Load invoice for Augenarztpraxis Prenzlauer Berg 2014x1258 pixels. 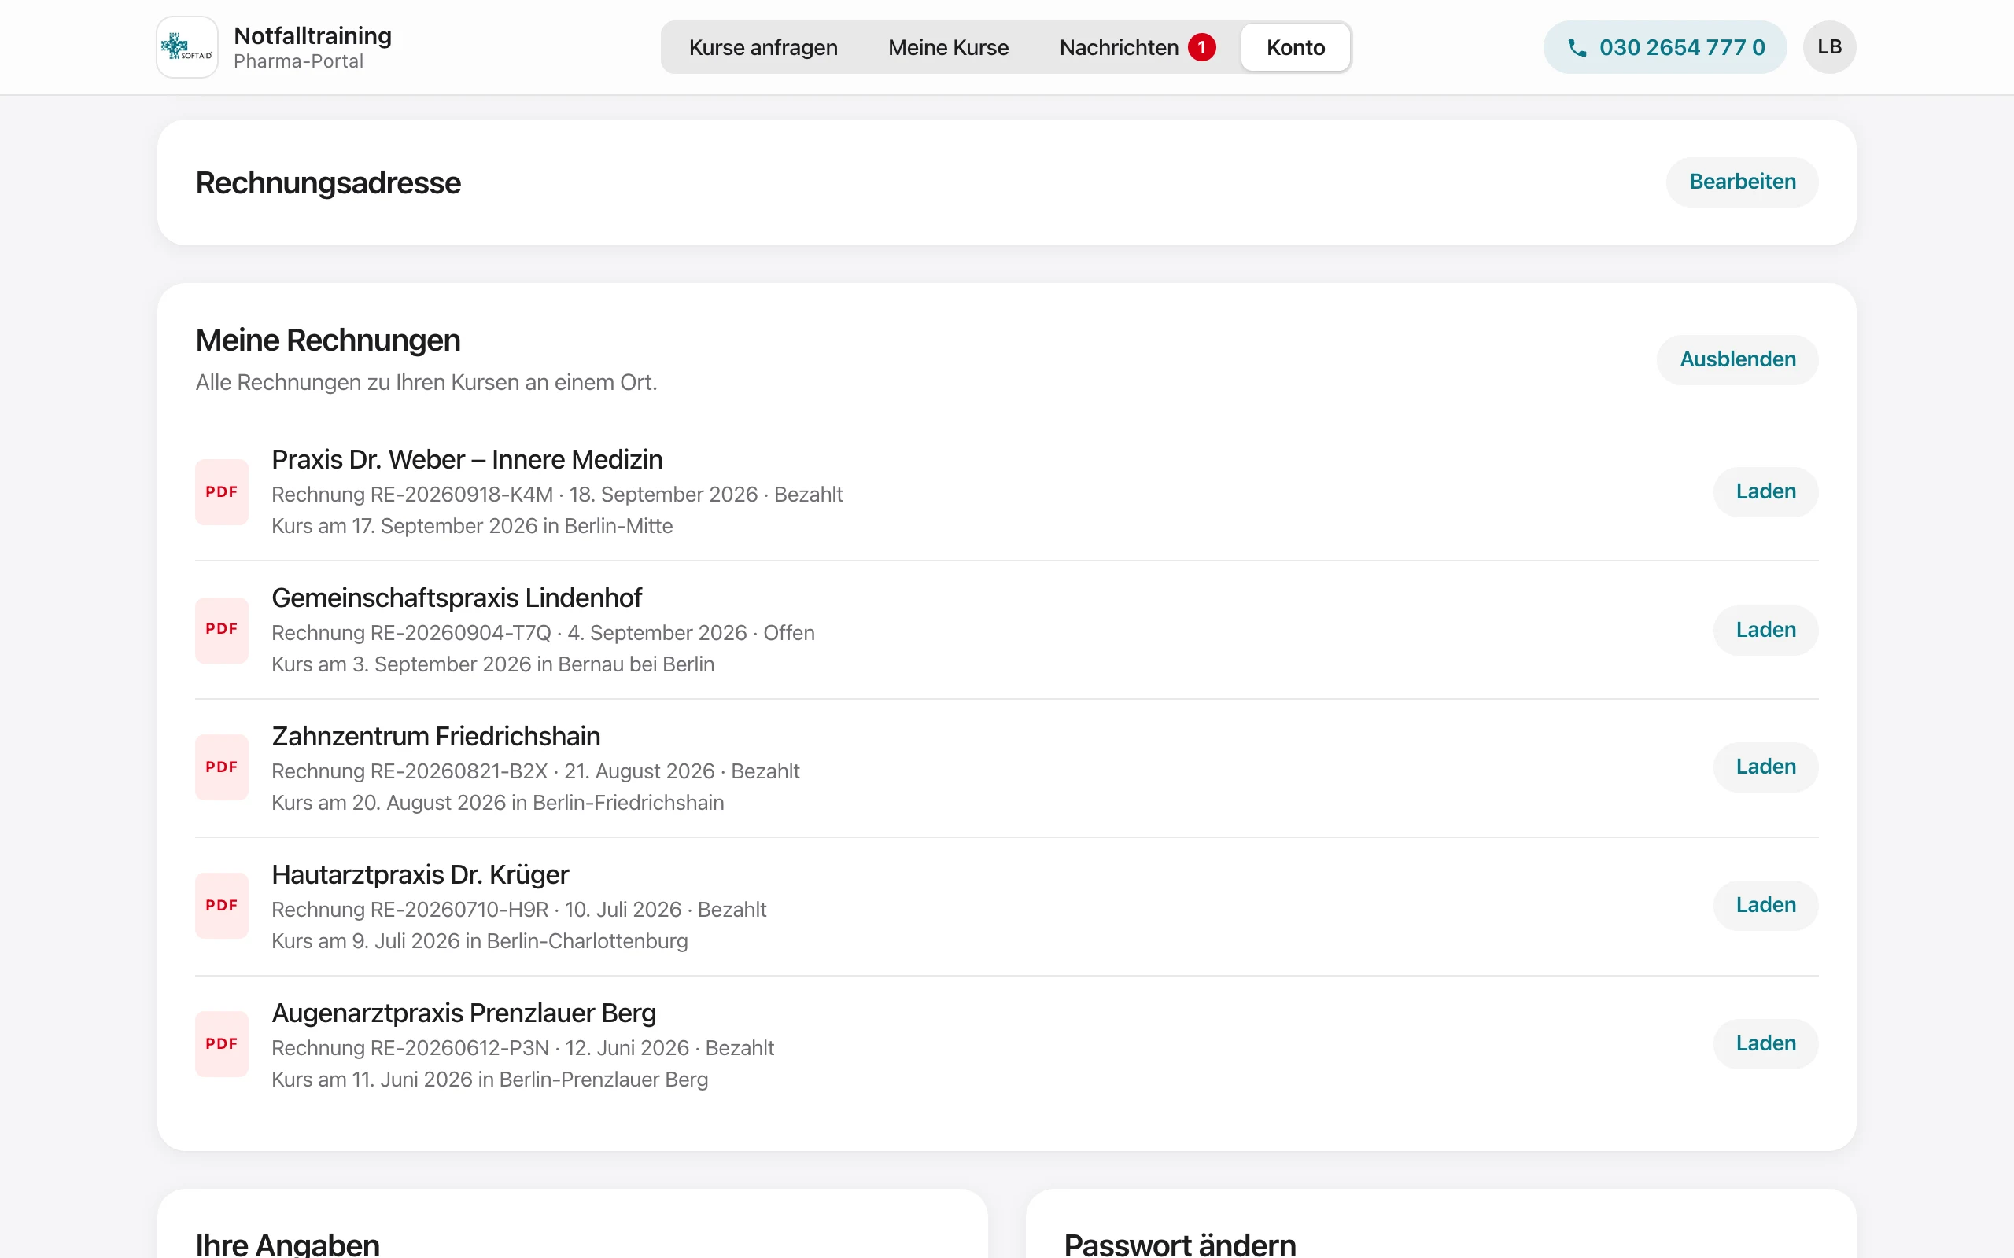(1765, 1043)
